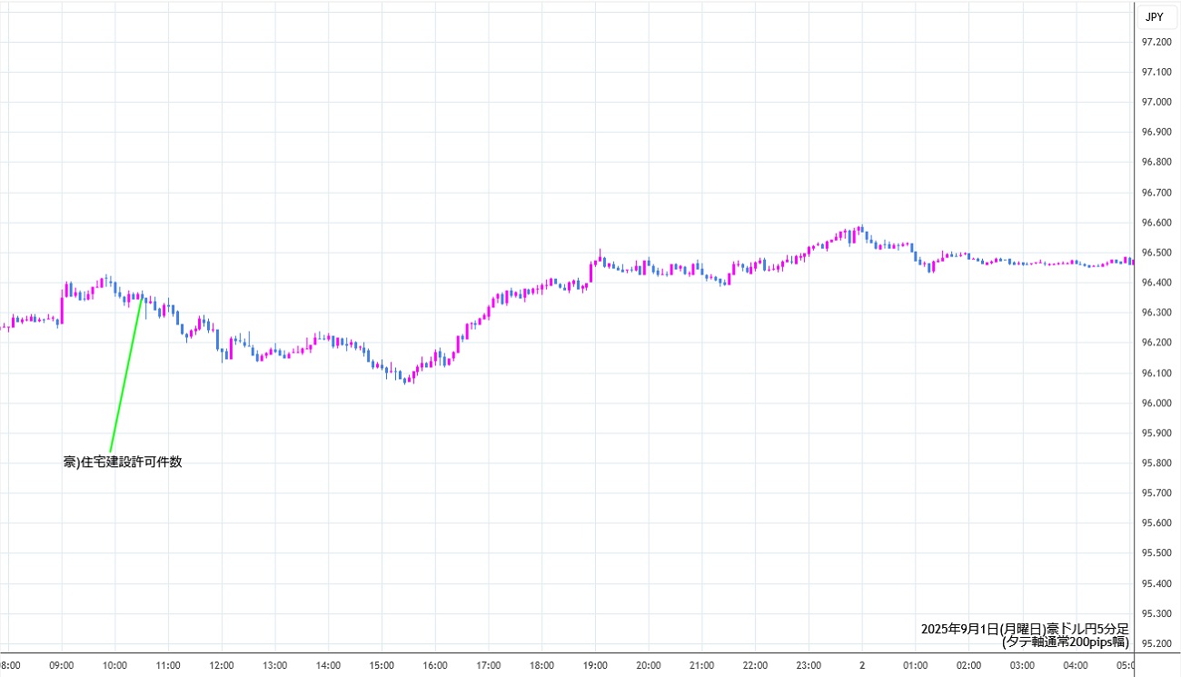Click the 豪)住宅建設許可件数 annotation text
The height and width of the screenshot is (677, 1181).
tap(123, 462)
